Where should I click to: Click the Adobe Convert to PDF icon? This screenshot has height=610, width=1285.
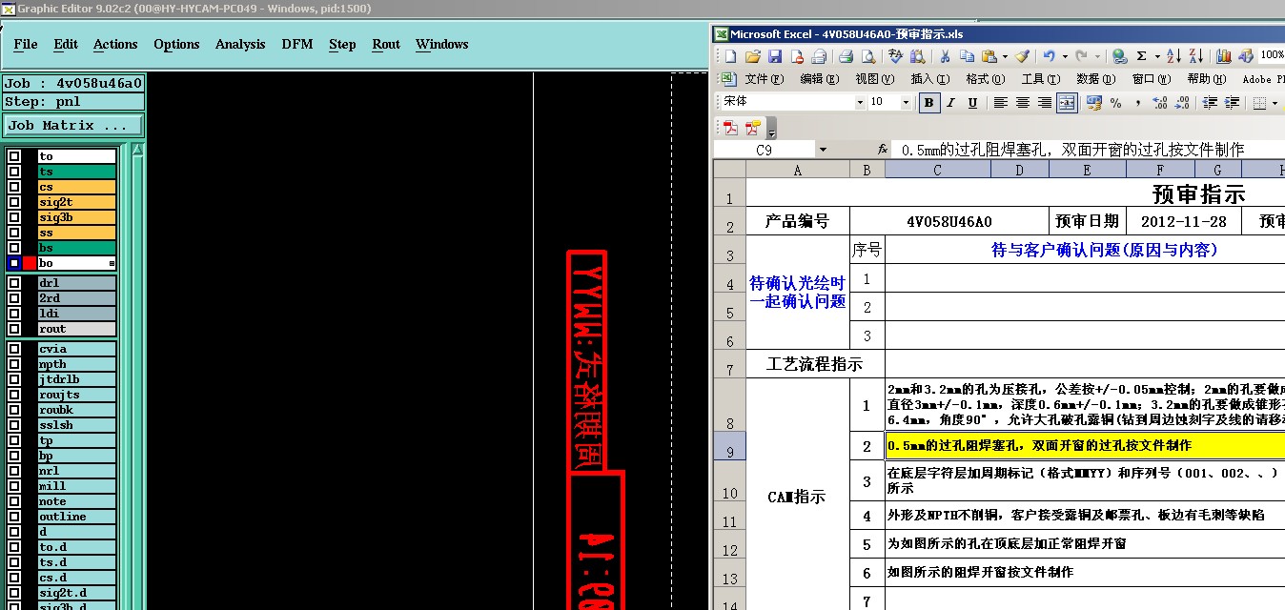(730, 128)
